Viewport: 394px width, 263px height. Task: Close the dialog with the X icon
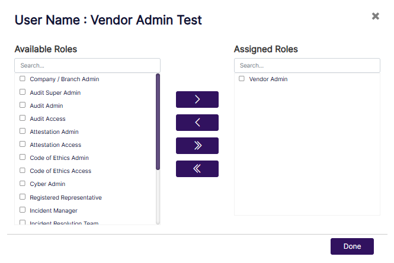click(376, 17)
